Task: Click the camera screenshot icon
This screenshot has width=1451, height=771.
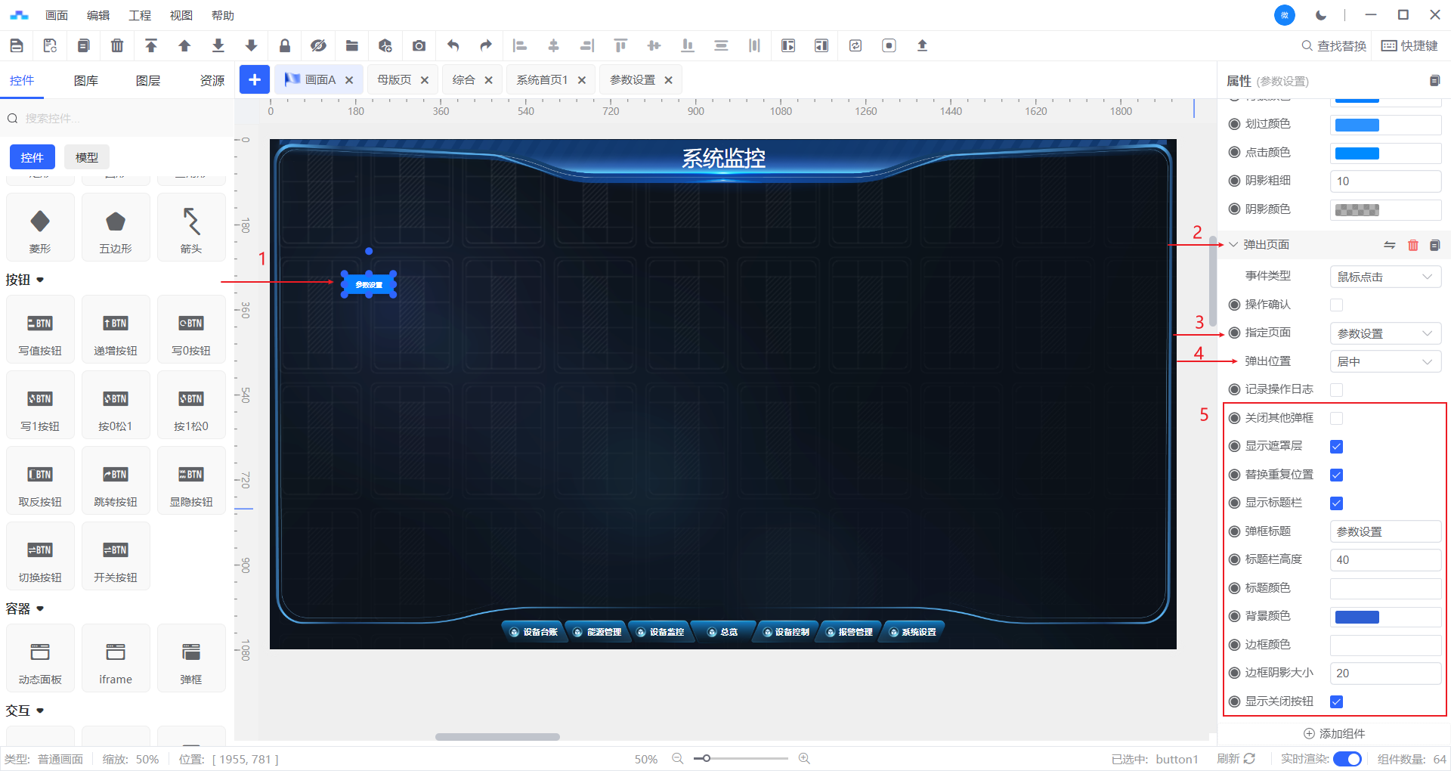Action: [x=419, y=46]
